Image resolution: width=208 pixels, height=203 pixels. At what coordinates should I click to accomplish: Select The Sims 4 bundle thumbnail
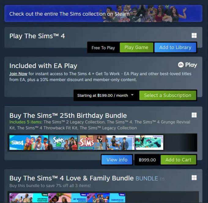pos(29,143)
